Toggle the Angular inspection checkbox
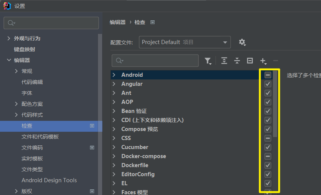Viewport: 321px width, 195px height. tap(268, 84)
